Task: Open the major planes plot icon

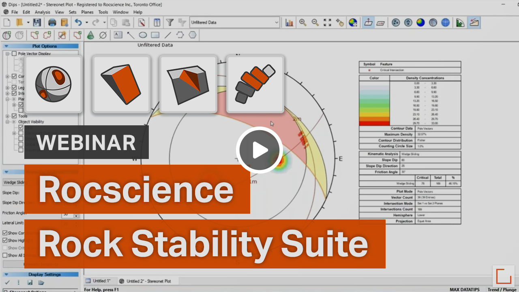Action: 433,23
